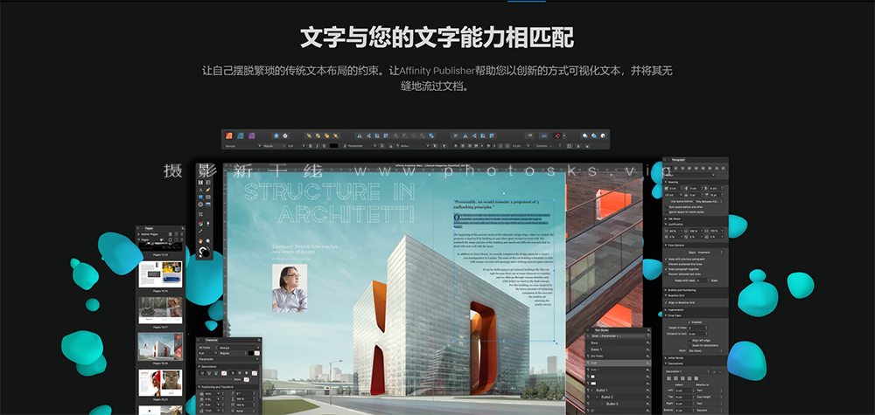
Task: Select the Artistic Text tool (A)
Action: [201, 190]
